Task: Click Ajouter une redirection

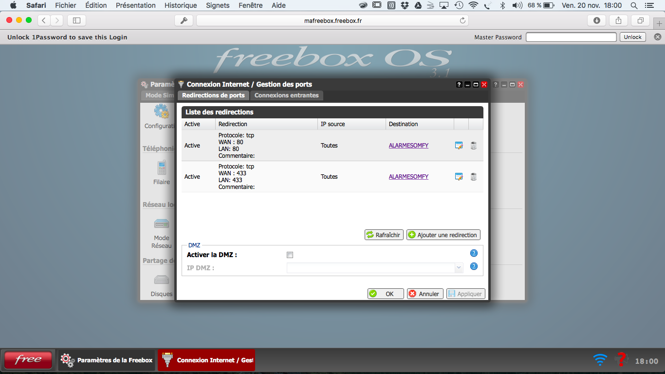Action: click(x=443, y=235)
